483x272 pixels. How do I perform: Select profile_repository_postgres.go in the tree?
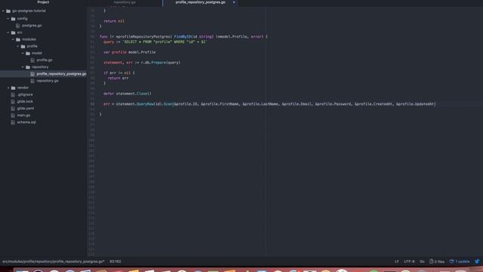61,74
